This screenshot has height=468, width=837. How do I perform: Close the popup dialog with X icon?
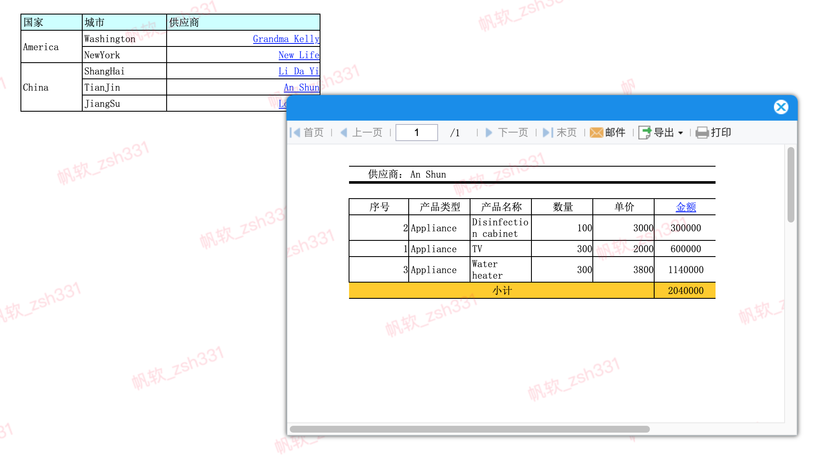tap(781, 107)
